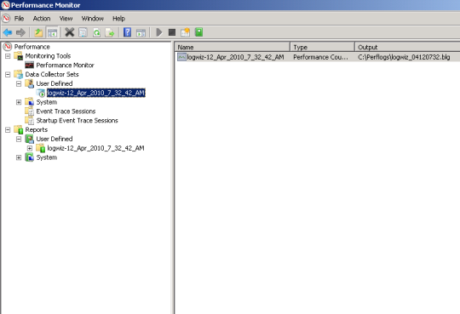Sort by the Name column header
460x314 pixels.
[x=233, y=47]
